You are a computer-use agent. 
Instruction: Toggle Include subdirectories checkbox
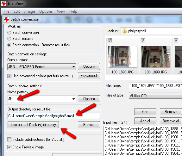[9, 140]
